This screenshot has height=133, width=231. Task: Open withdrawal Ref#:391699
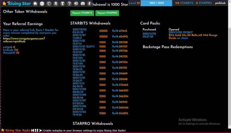(120, 74)
